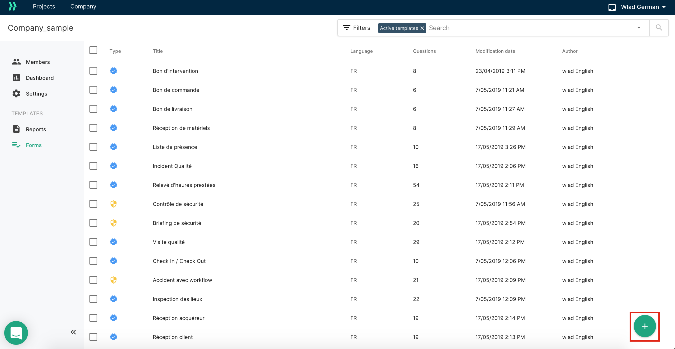675x349 pixels.
Task: Check the box for Bon de commande
Action: pyautogui.click(x=93, y=90)
